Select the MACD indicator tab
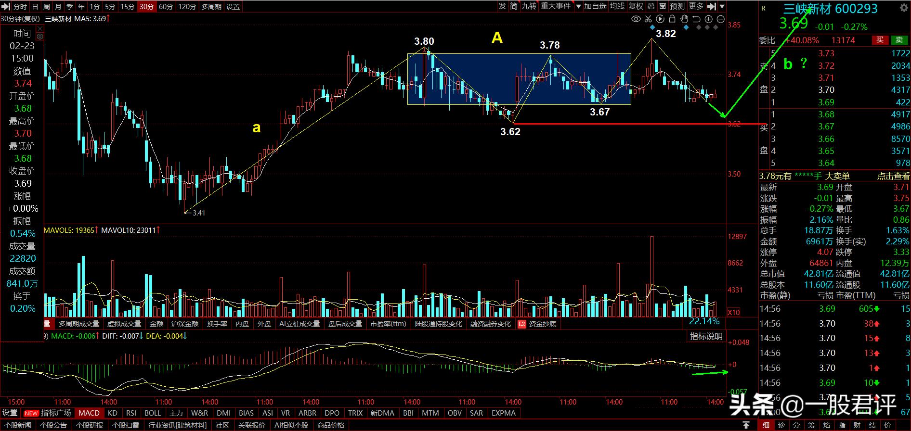911x431 pixels. click(89, 413)
